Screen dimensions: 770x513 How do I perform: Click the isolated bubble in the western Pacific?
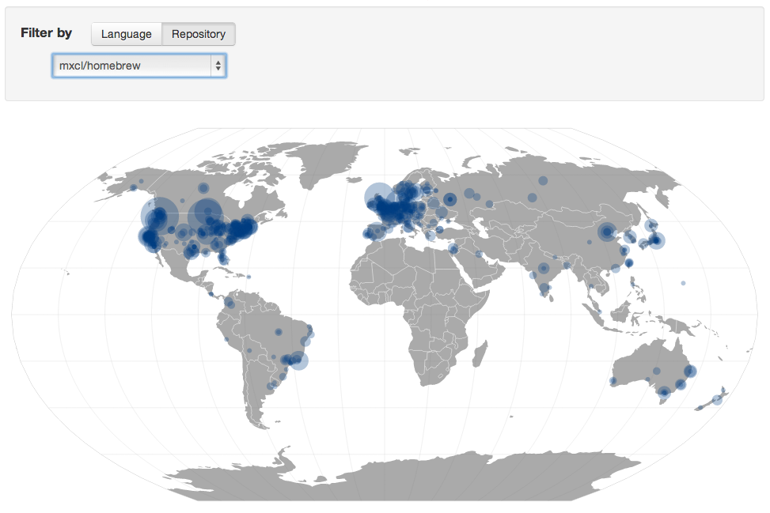(683, 283)
